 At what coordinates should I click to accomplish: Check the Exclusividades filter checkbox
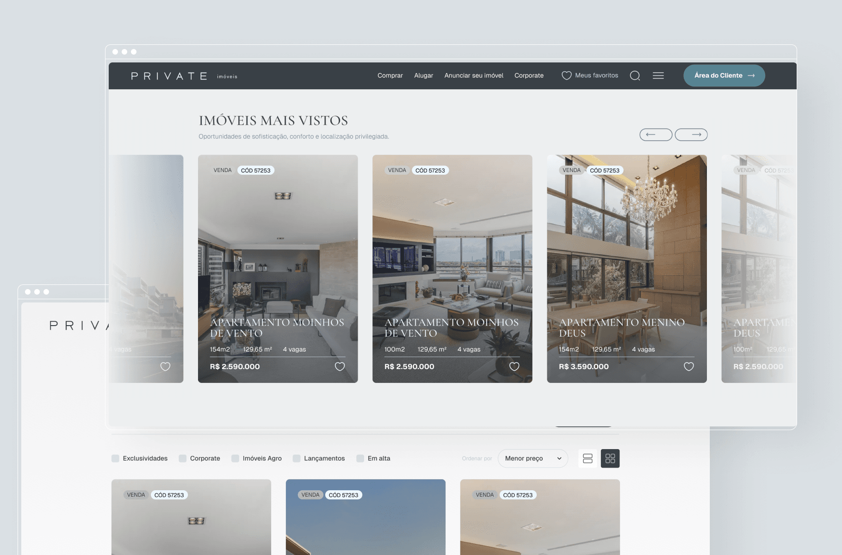(x=115, y=458)
